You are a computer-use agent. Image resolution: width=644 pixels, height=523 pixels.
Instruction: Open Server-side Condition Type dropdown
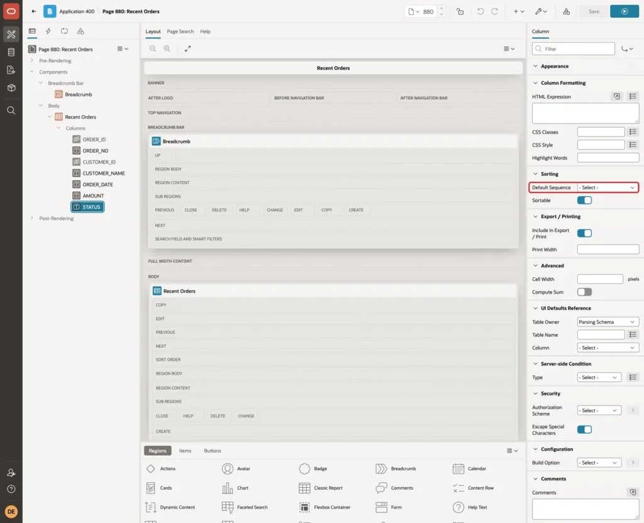599,377
